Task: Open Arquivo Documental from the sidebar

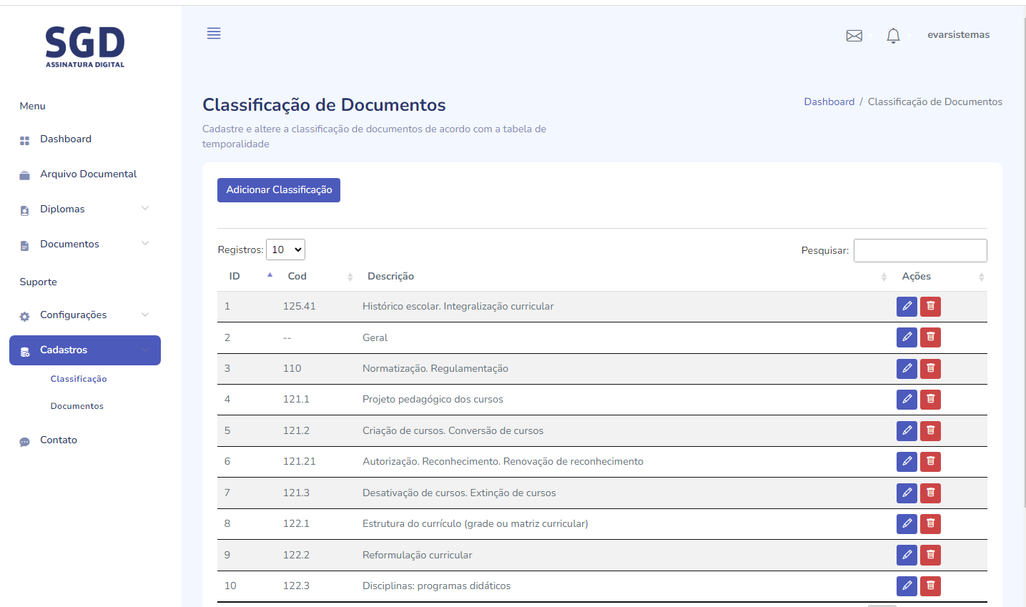Action: pos(88,174)
